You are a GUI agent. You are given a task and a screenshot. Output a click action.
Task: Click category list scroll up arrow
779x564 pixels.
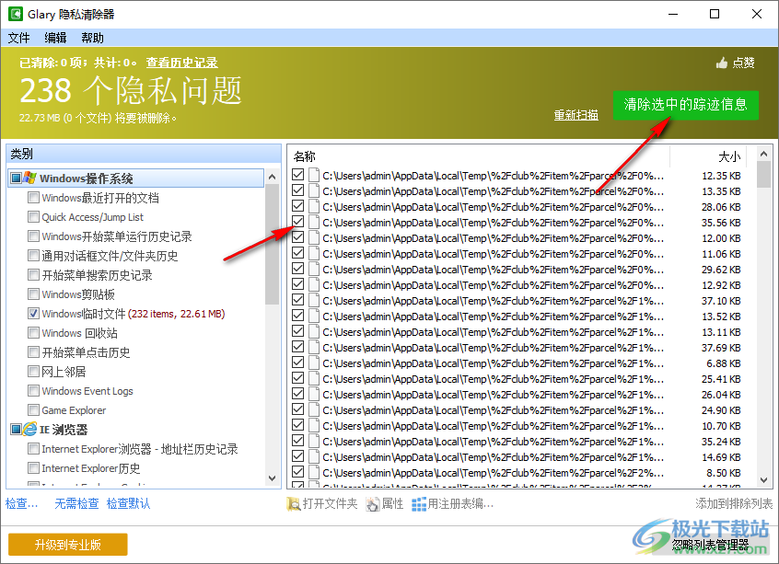click(272, 177)
